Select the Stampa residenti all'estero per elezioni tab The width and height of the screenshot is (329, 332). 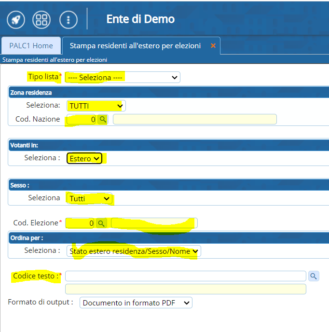pos(135,46)
